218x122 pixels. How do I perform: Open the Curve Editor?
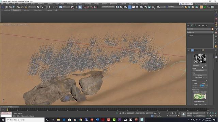pyautogui.click(x=133, y=7)
